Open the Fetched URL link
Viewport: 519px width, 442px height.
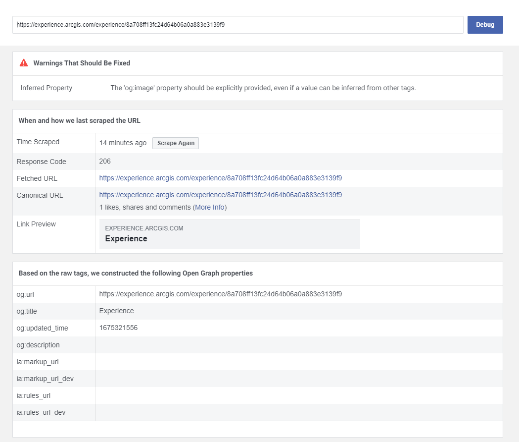(x=221, y=178)
